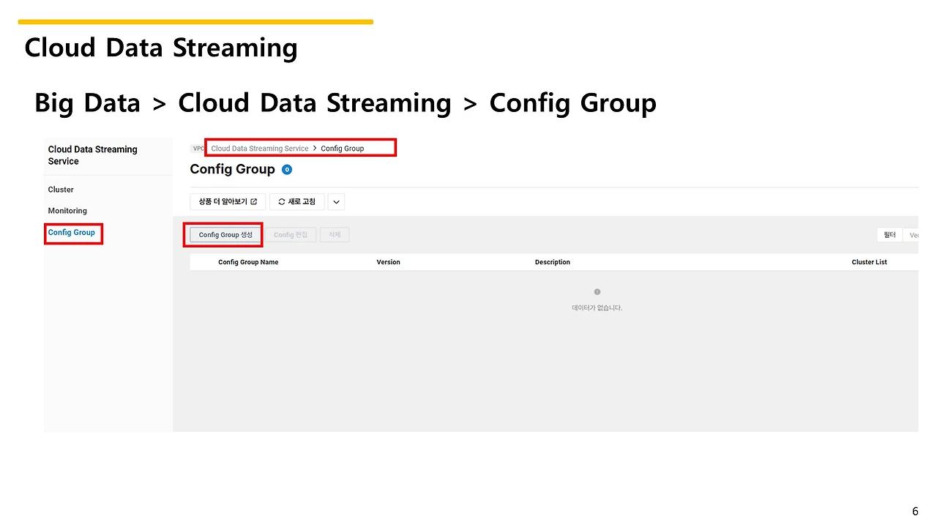Click the 데이터가 없습니다 empty message
This screenshot has height=527, width=937.
tap(597, 308)
